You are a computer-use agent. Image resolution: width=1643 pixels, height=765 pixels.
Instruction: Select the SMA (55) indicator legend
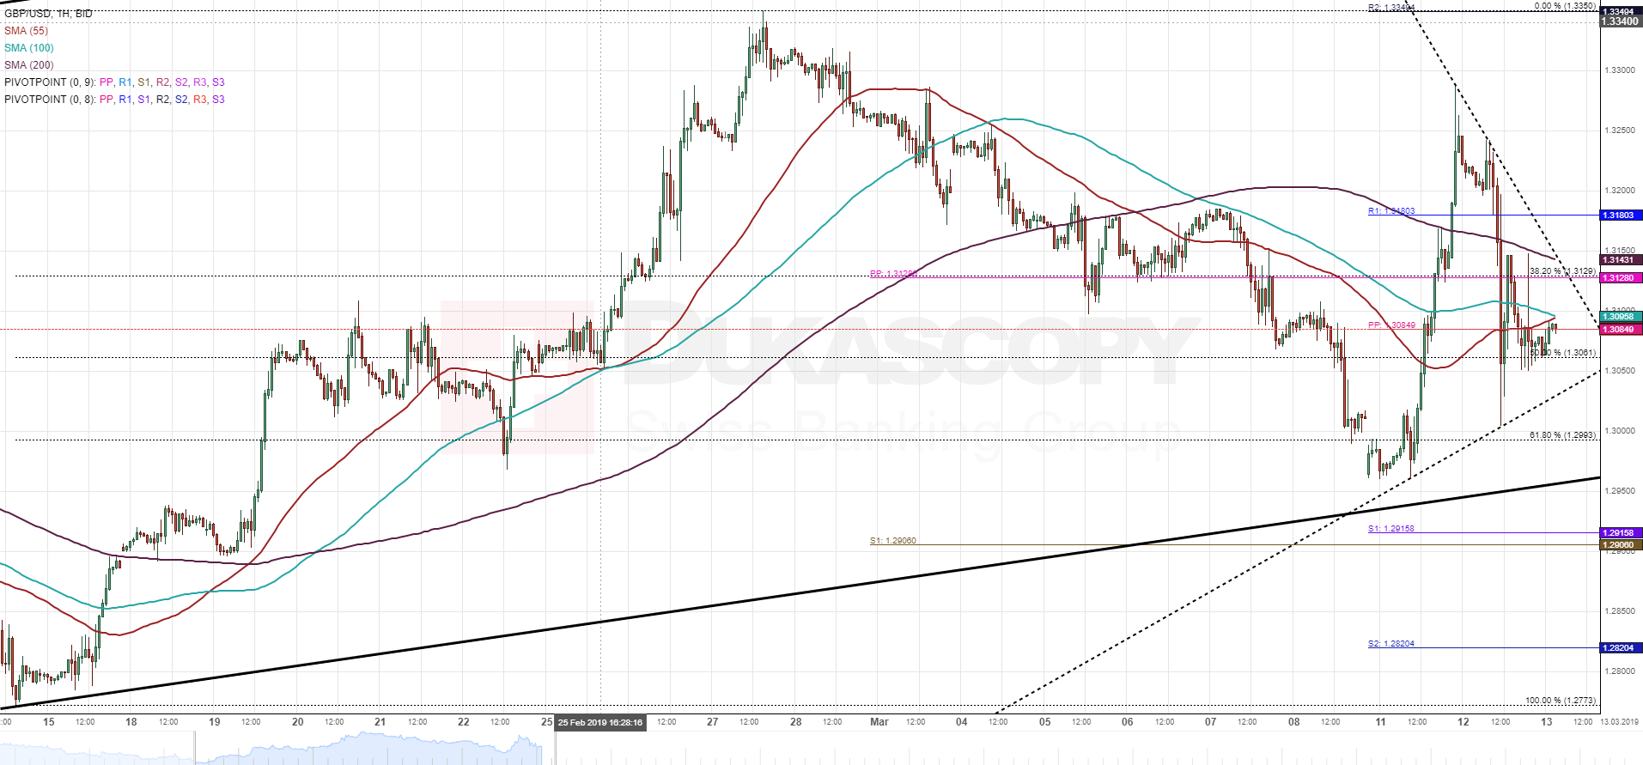[26, 31]
